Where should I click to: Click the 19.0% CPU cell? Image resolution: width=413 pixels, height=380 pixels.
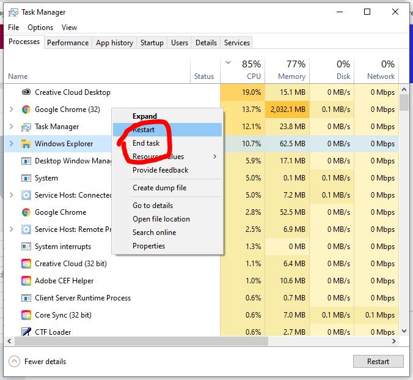point(243,92)
